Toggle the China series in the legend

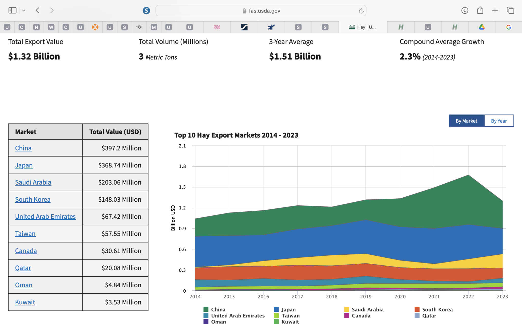218,309
